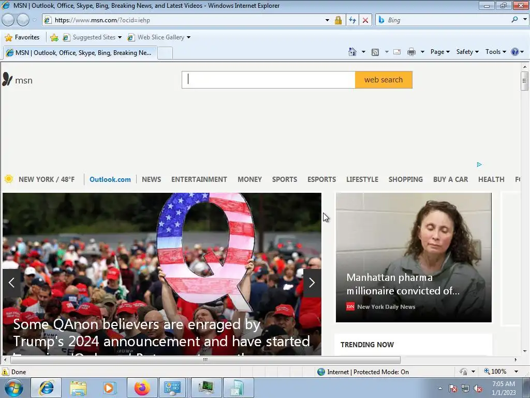This screenshot has width=530, height=398.
Task: Click the horizontal scrollbar thumb
Action: (205, 360)
